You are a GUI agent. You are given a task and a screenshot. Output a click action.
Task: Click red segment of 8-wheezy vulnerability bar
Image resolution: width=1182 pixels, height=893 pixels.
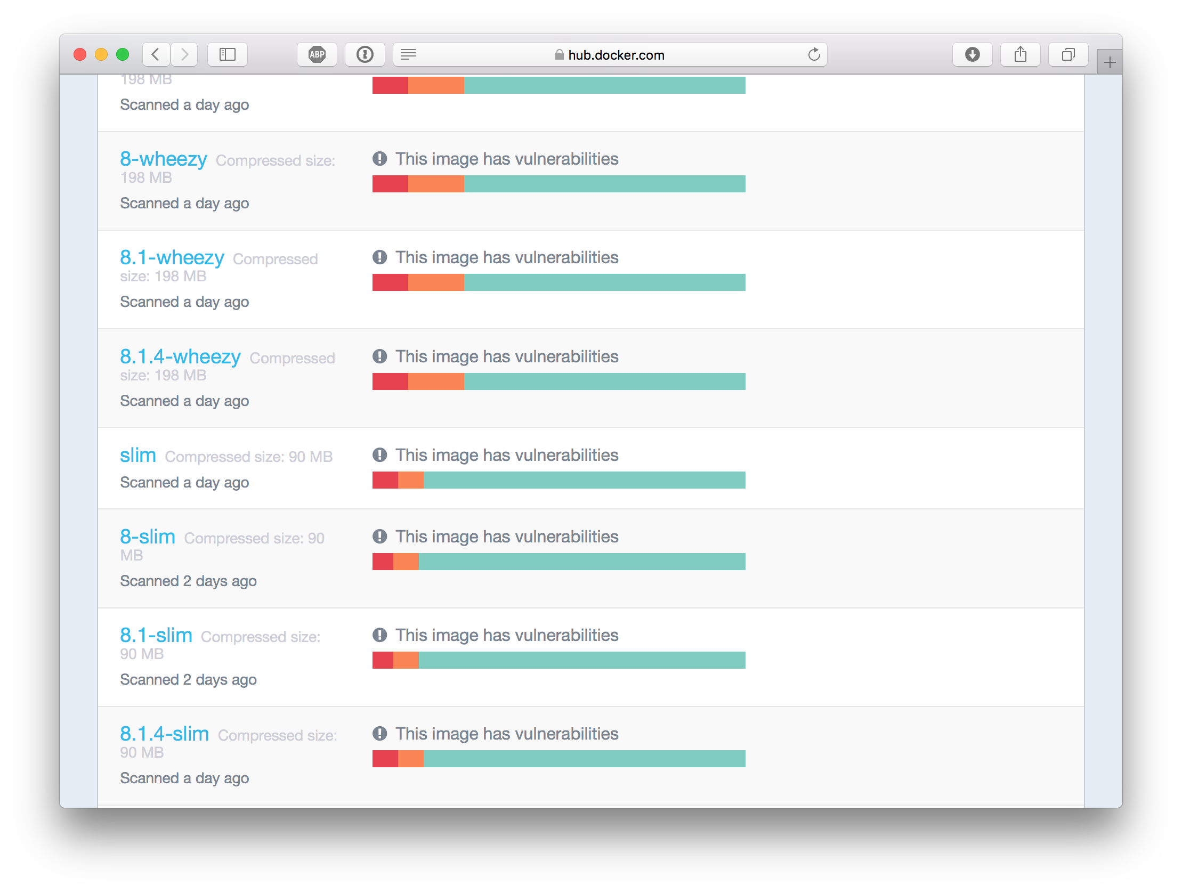[390, 184]
